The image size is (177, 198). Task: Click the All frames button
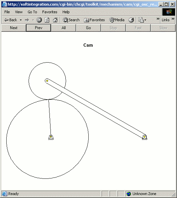pos(63,28)
